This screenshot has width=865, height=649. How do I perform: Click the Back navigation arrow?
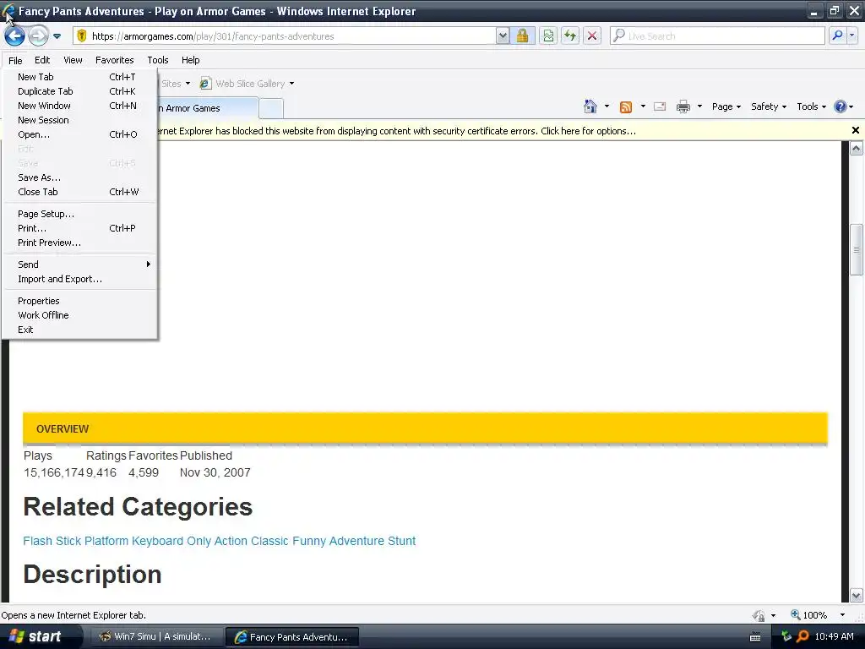15,36
